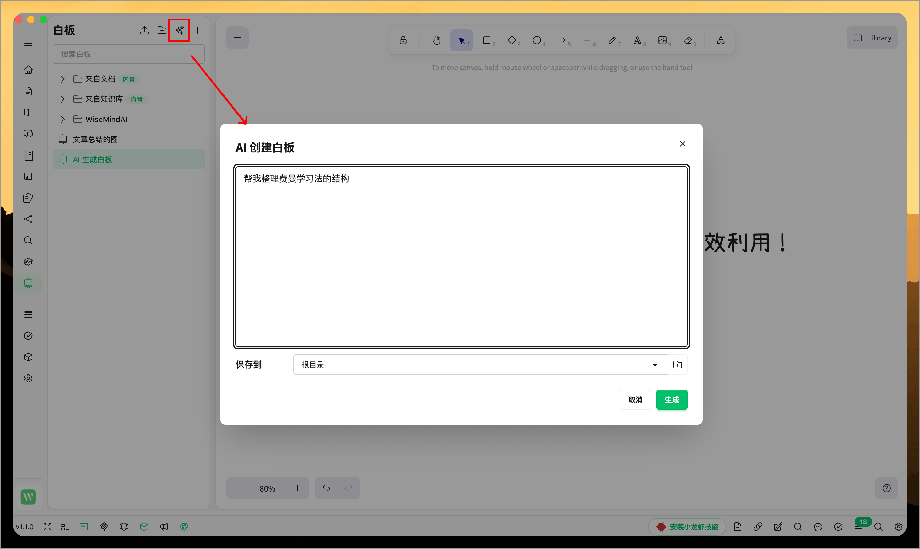Toggle the left sidebar menu icon
The width and height of the screenshot is (920, 549).
(x=28, y=46)
